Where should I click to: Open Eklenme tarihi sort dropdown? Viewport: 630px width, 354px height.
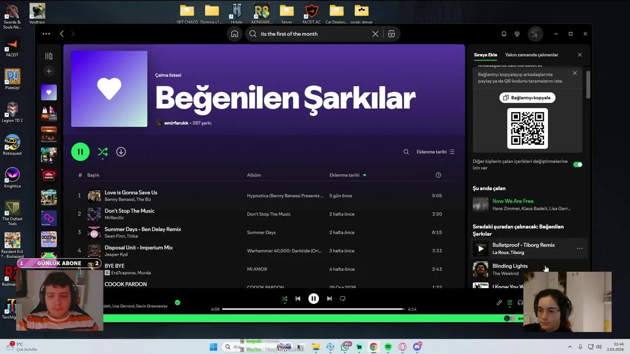click(x=436, y=152)
